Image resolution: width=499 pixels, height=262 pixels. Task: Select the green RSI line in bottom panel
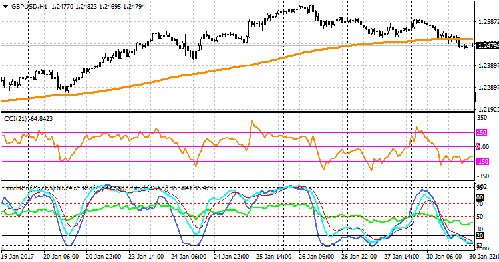point(237,212)
